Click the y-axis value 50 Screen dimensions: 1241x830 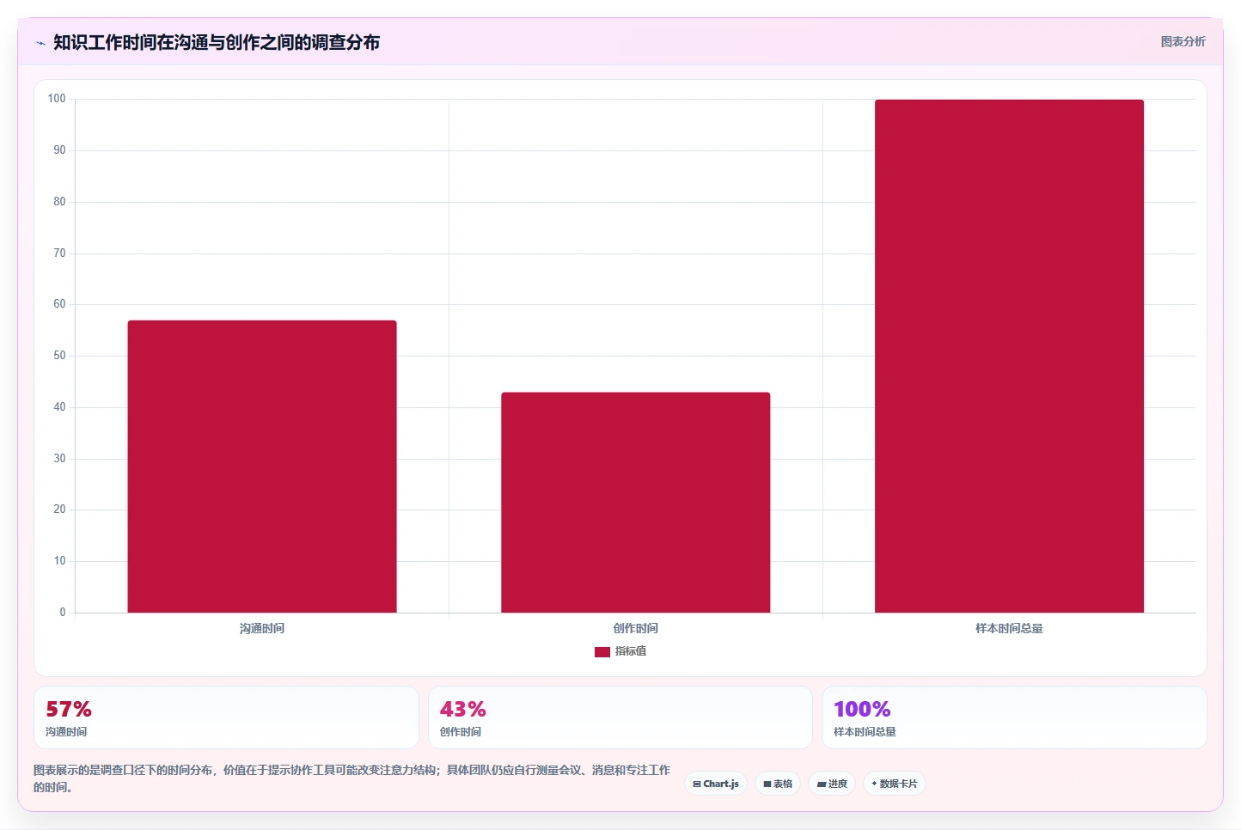click(x=59, y=356)
